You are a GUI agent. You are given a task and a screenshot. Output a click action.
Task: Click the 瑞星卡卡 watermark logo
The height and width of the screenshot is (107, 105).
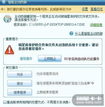[x=89, y=100]
